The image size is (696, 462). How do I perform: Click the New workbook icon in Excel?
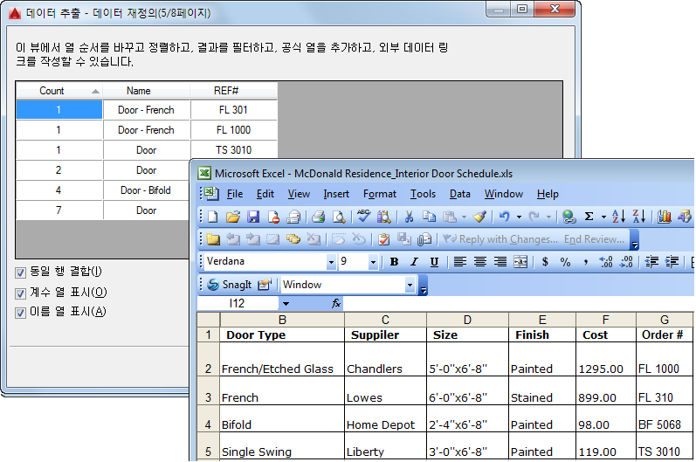point(212,217)
